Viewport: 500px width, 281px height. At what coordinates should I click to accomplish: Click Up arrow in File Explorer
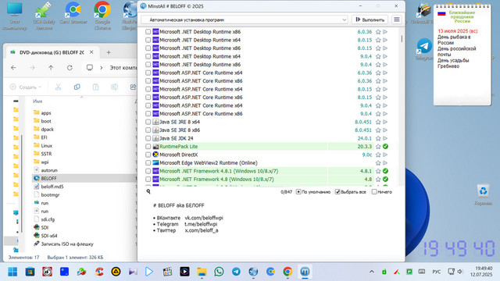pos(51,68)
